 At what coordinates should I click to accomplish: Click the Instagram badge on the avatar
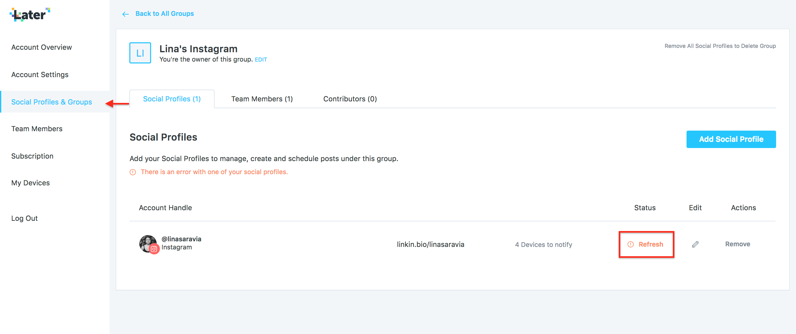click(x=154, y=249)
